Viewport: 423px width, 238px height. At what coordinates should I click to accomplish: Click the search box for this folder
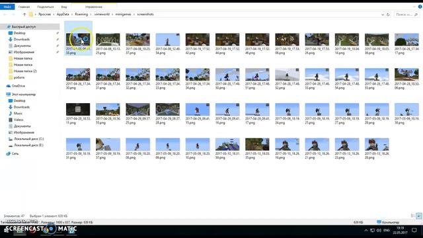(406, 15)
